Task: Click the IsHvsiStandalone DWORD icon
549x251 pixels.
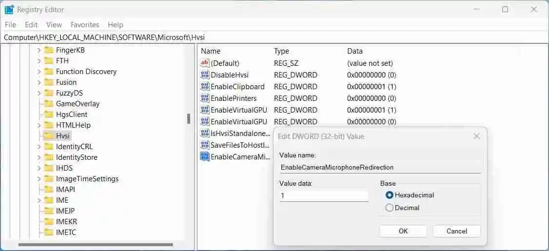Action: pyautogui.click(x=204, y=134)
